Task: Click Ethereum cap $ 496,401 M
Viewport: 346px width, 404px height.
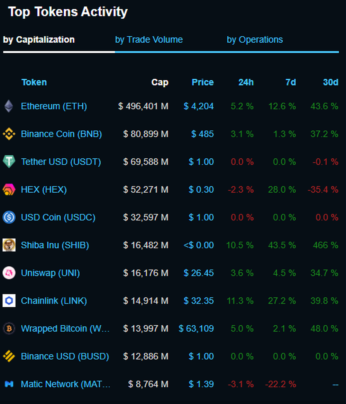Action: click(143, 106)
